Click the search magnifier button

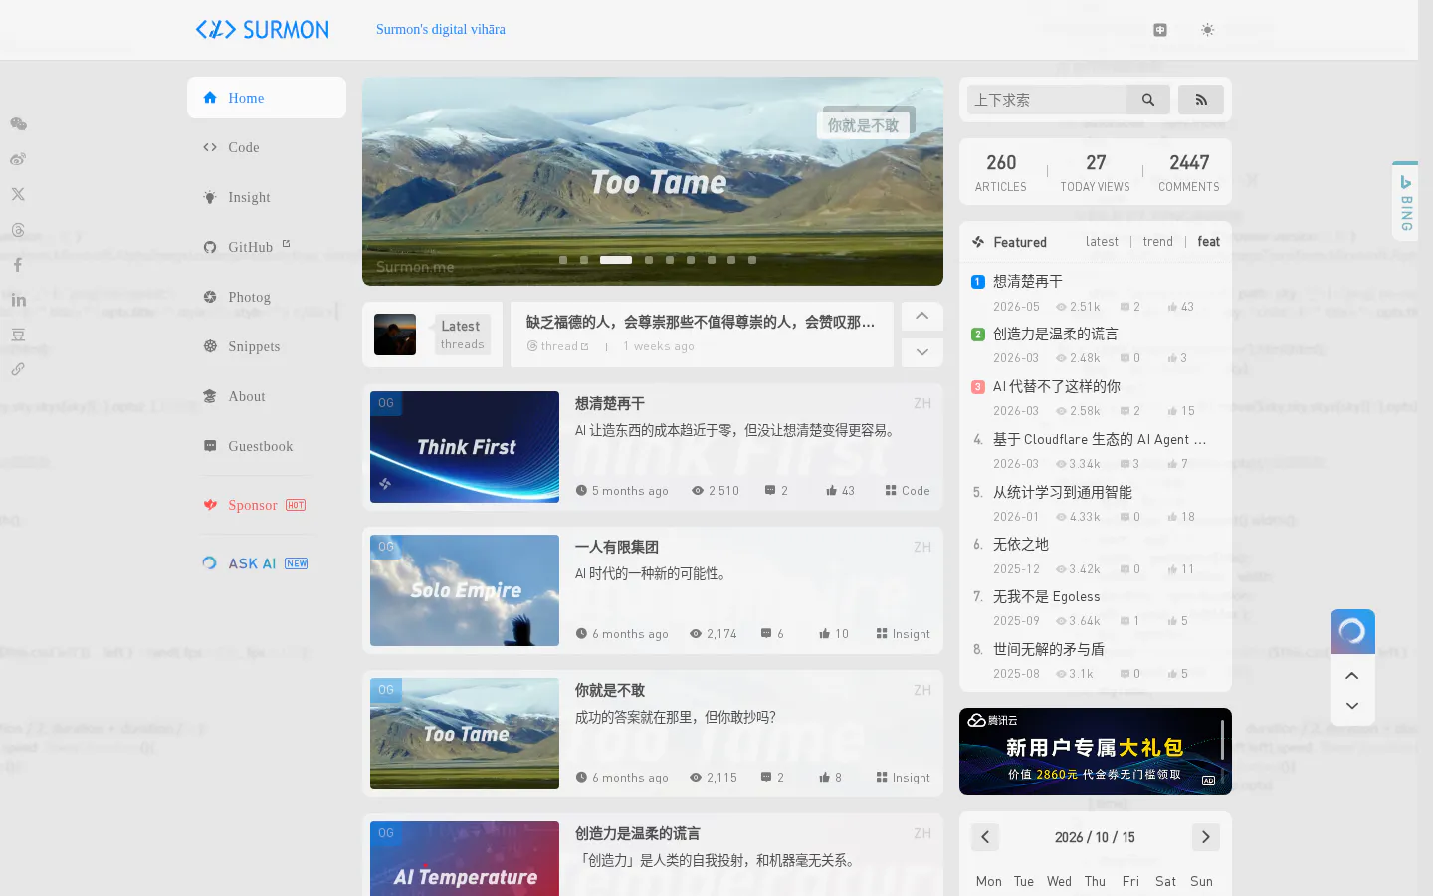tap(1148, 100)
